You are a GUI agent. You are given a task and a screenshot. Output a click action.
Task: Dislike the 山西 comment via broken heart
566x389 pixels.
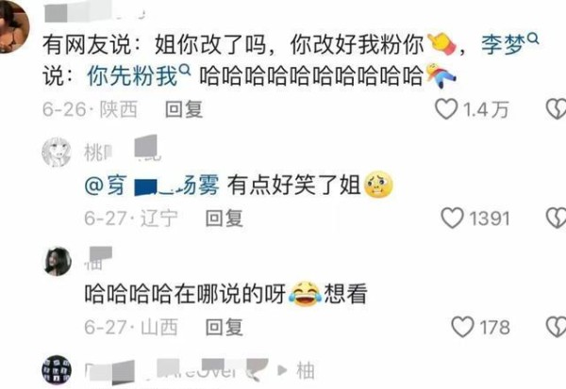click(x=556, y=327)
